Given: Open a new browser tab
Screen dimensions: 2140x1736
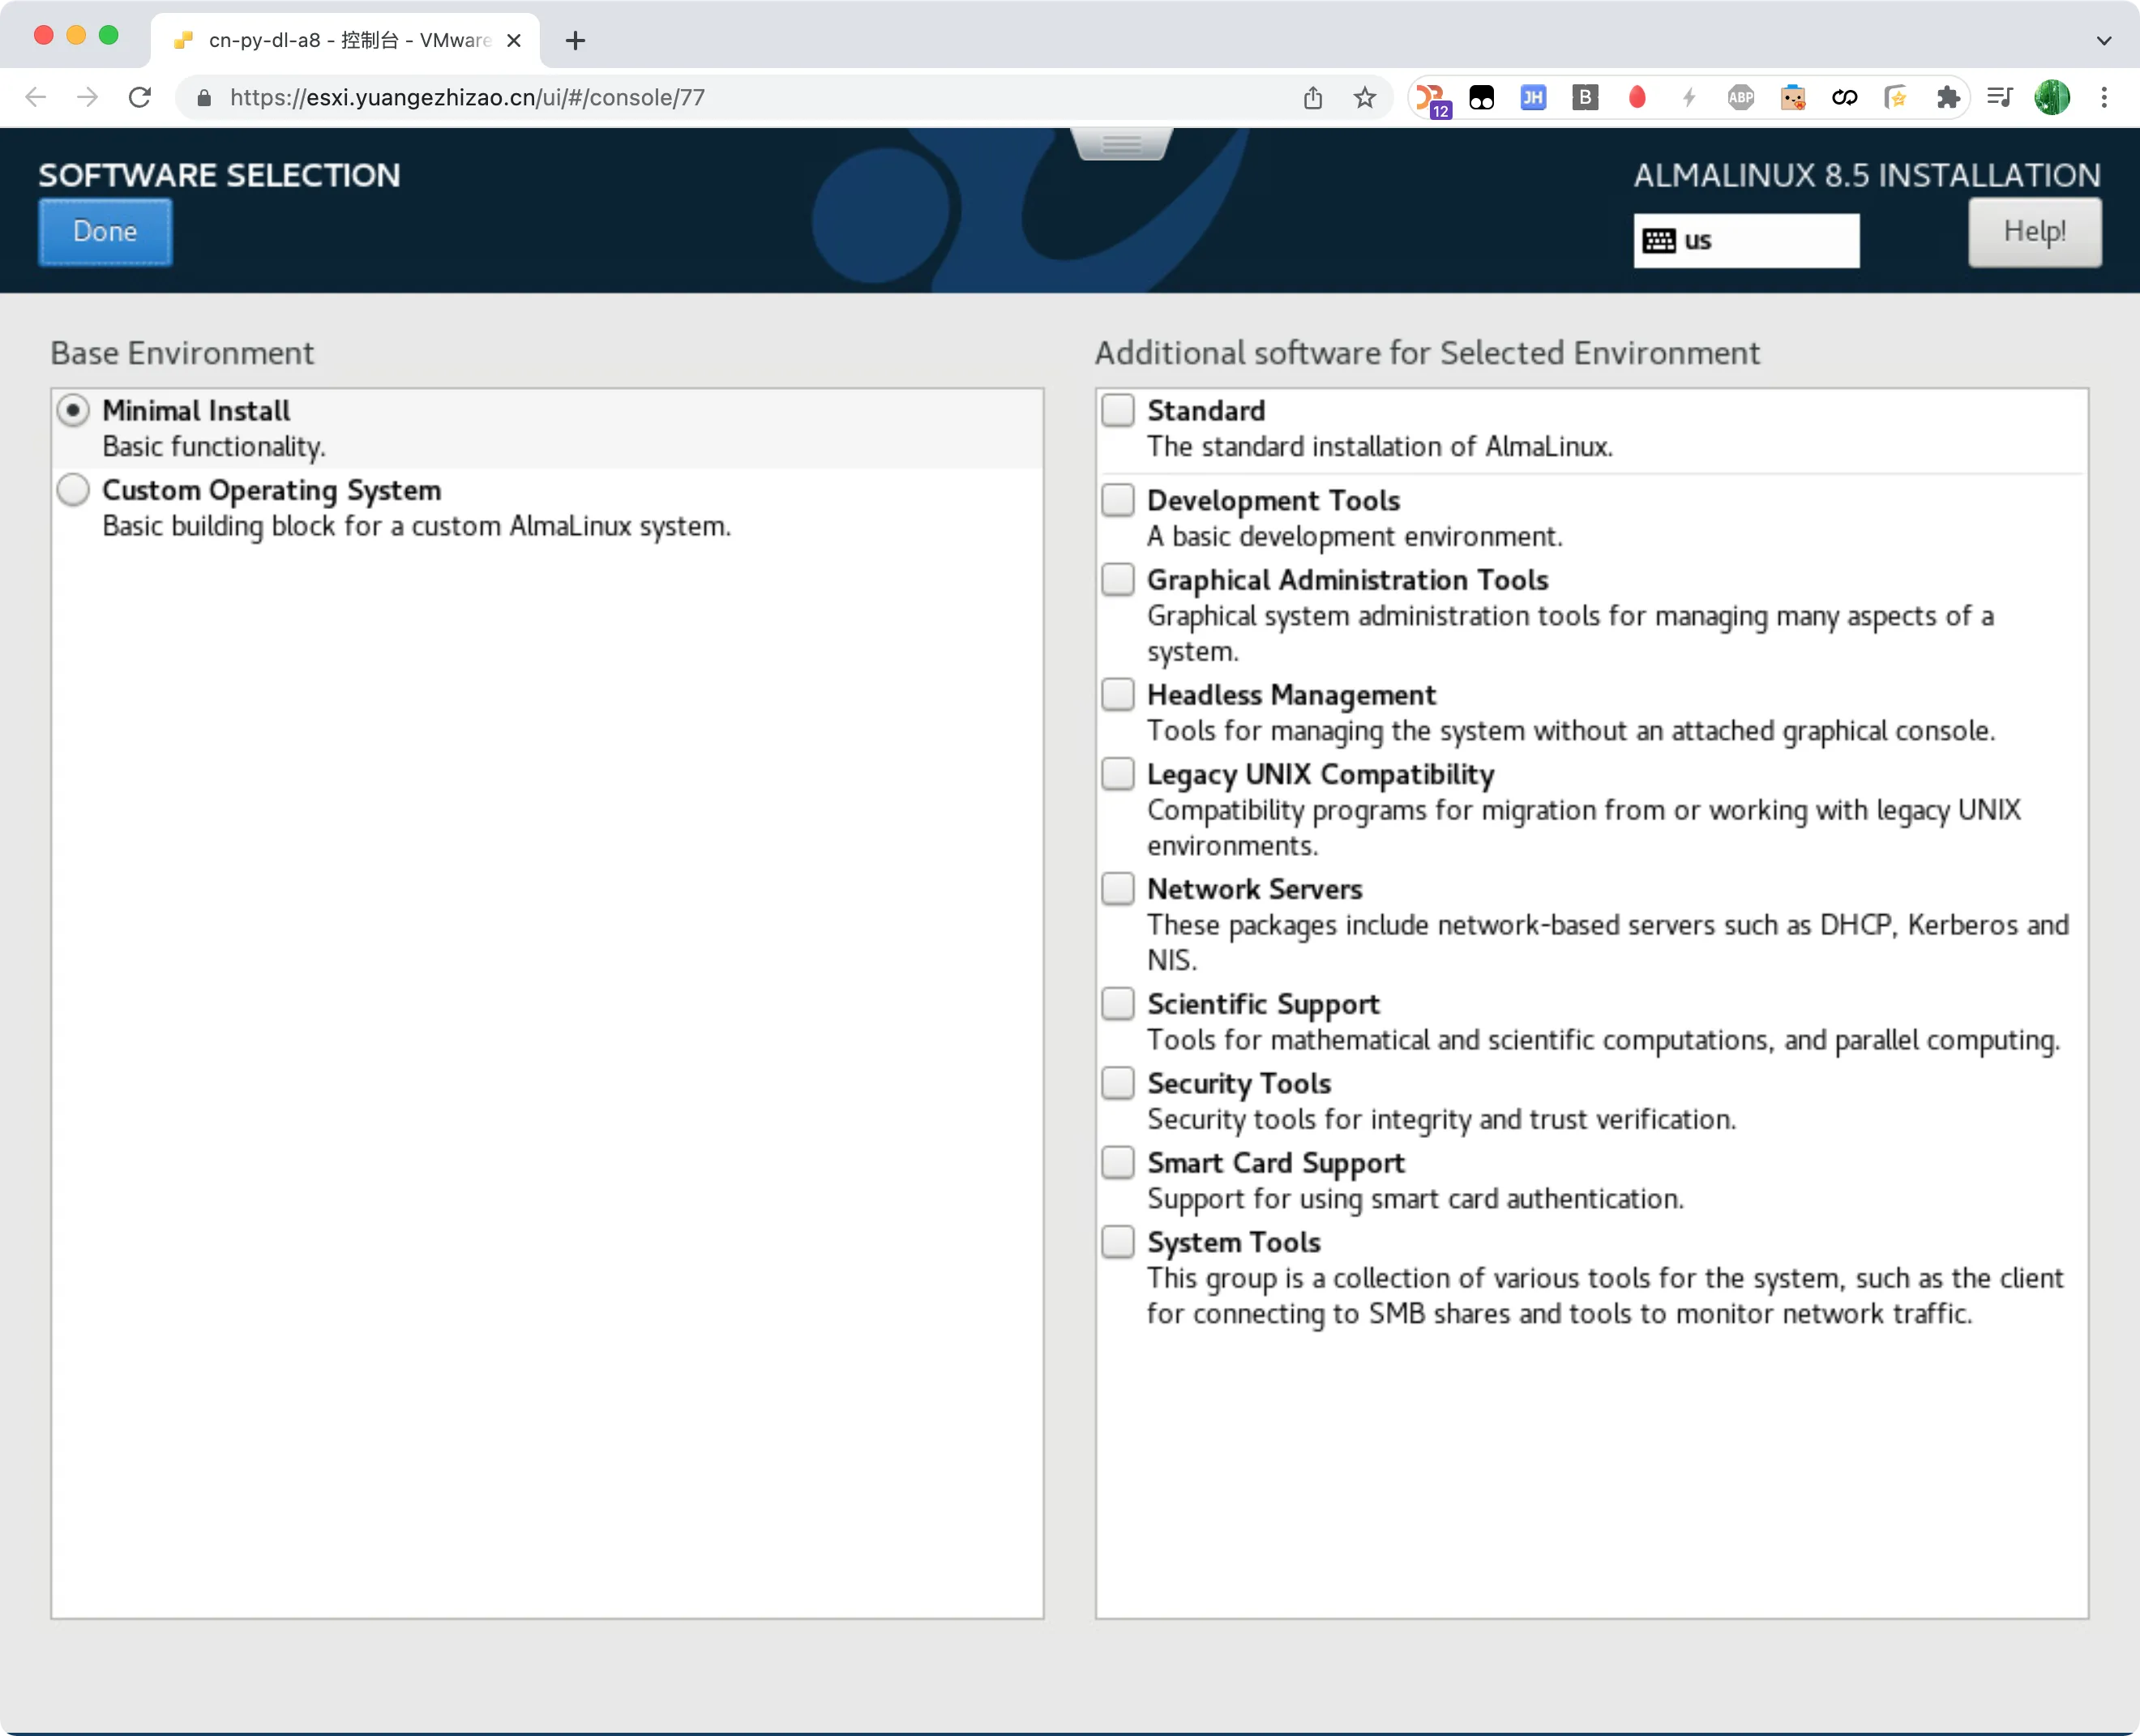Looking at the screenshot, I should pyautogui.click(x=575, y=41).
